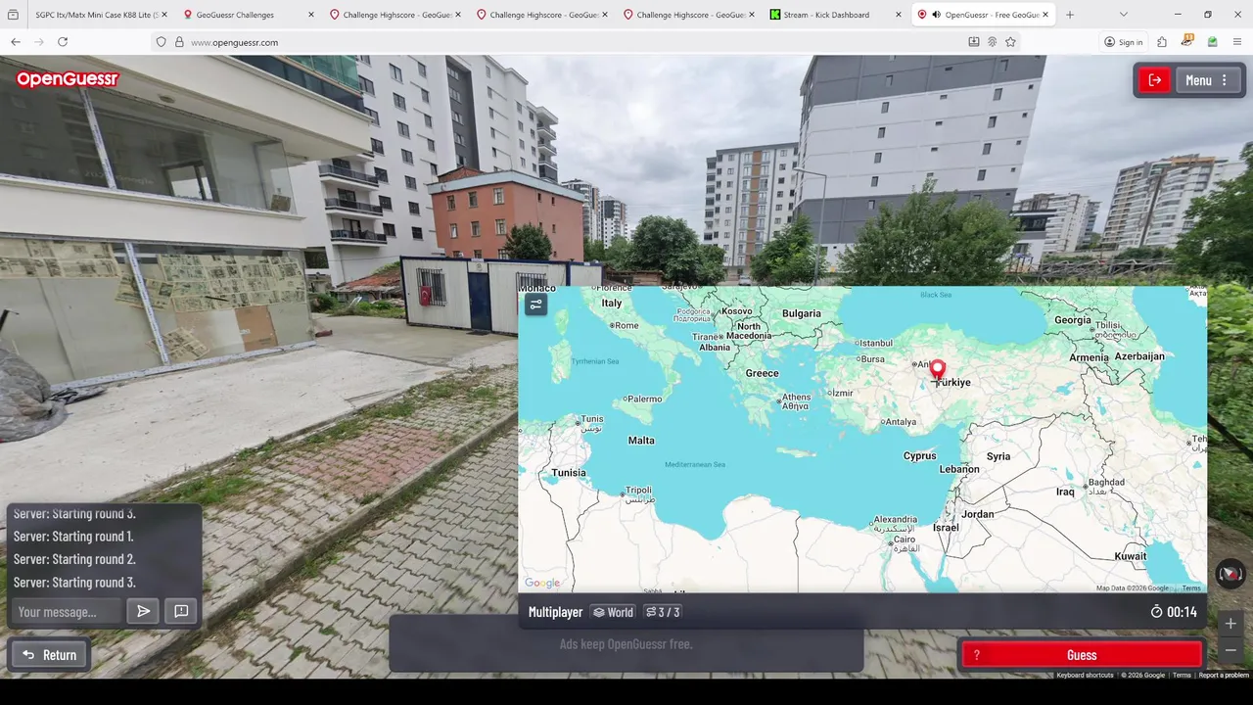Zoom out with the minus button
This screenshot has height=705, width=1253.
[1230, 650]
